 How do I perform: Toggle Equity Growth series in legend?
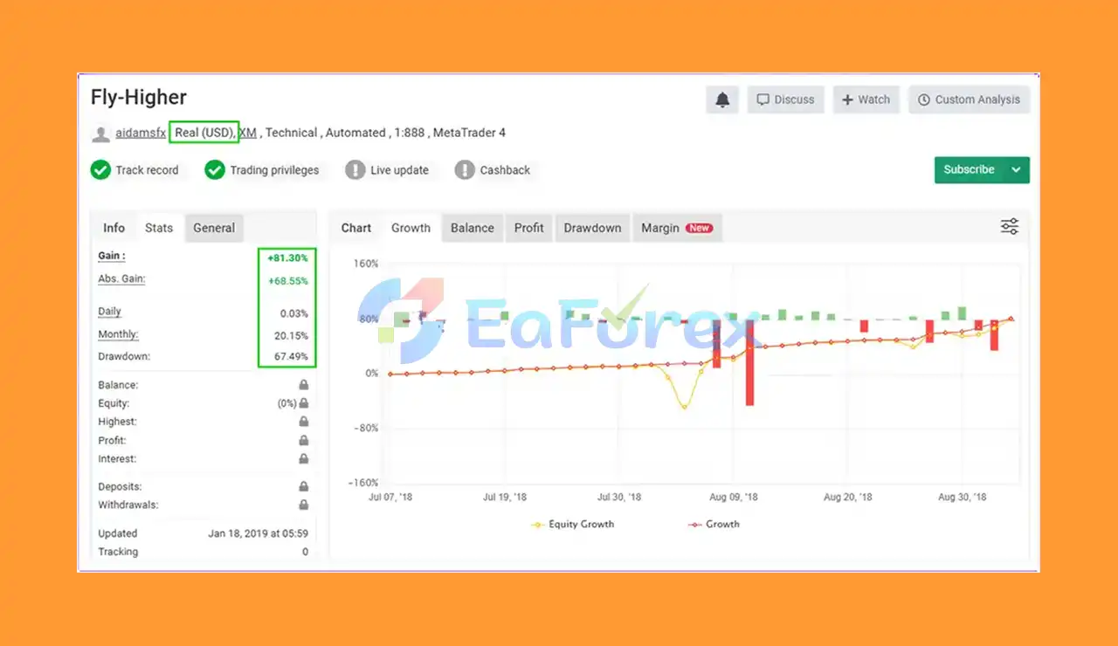(x=573, y=524)
